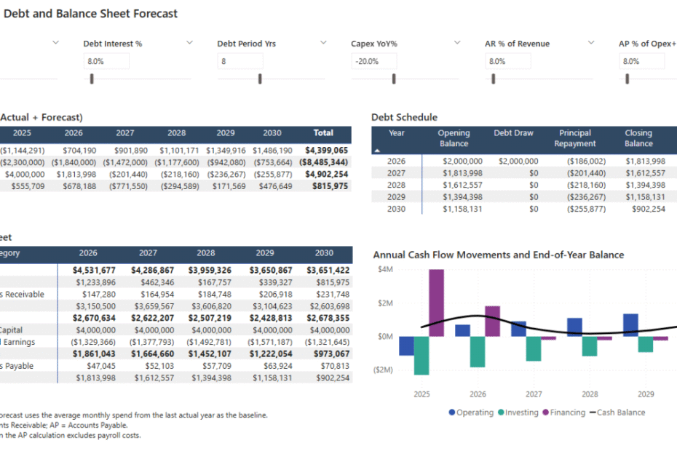Select the 2028 row in Debt Schedule
The height and width of the screenshot is (451, 677).
click(510, 183)
